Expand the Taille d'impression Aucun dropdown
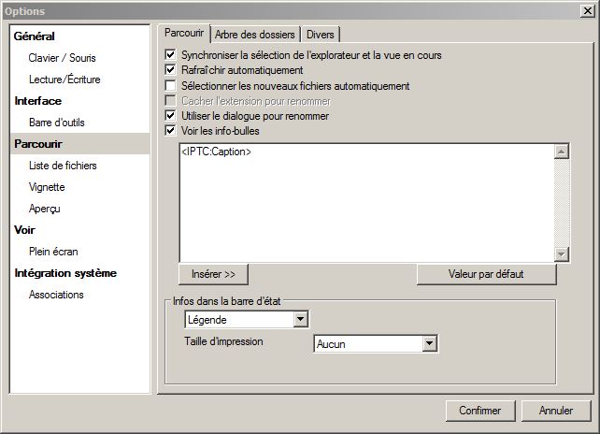This screenshot has height=434, width=600. [x=429, y=344]
